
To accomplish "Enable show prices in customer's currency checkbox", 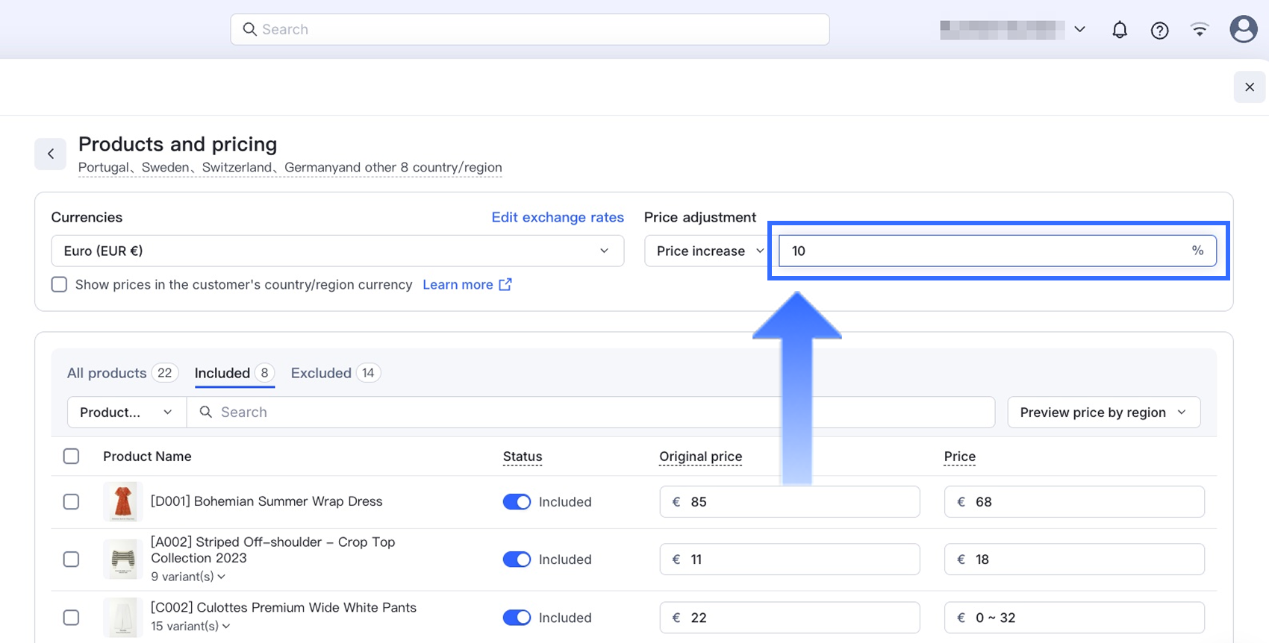I will (x=59, y=284).
